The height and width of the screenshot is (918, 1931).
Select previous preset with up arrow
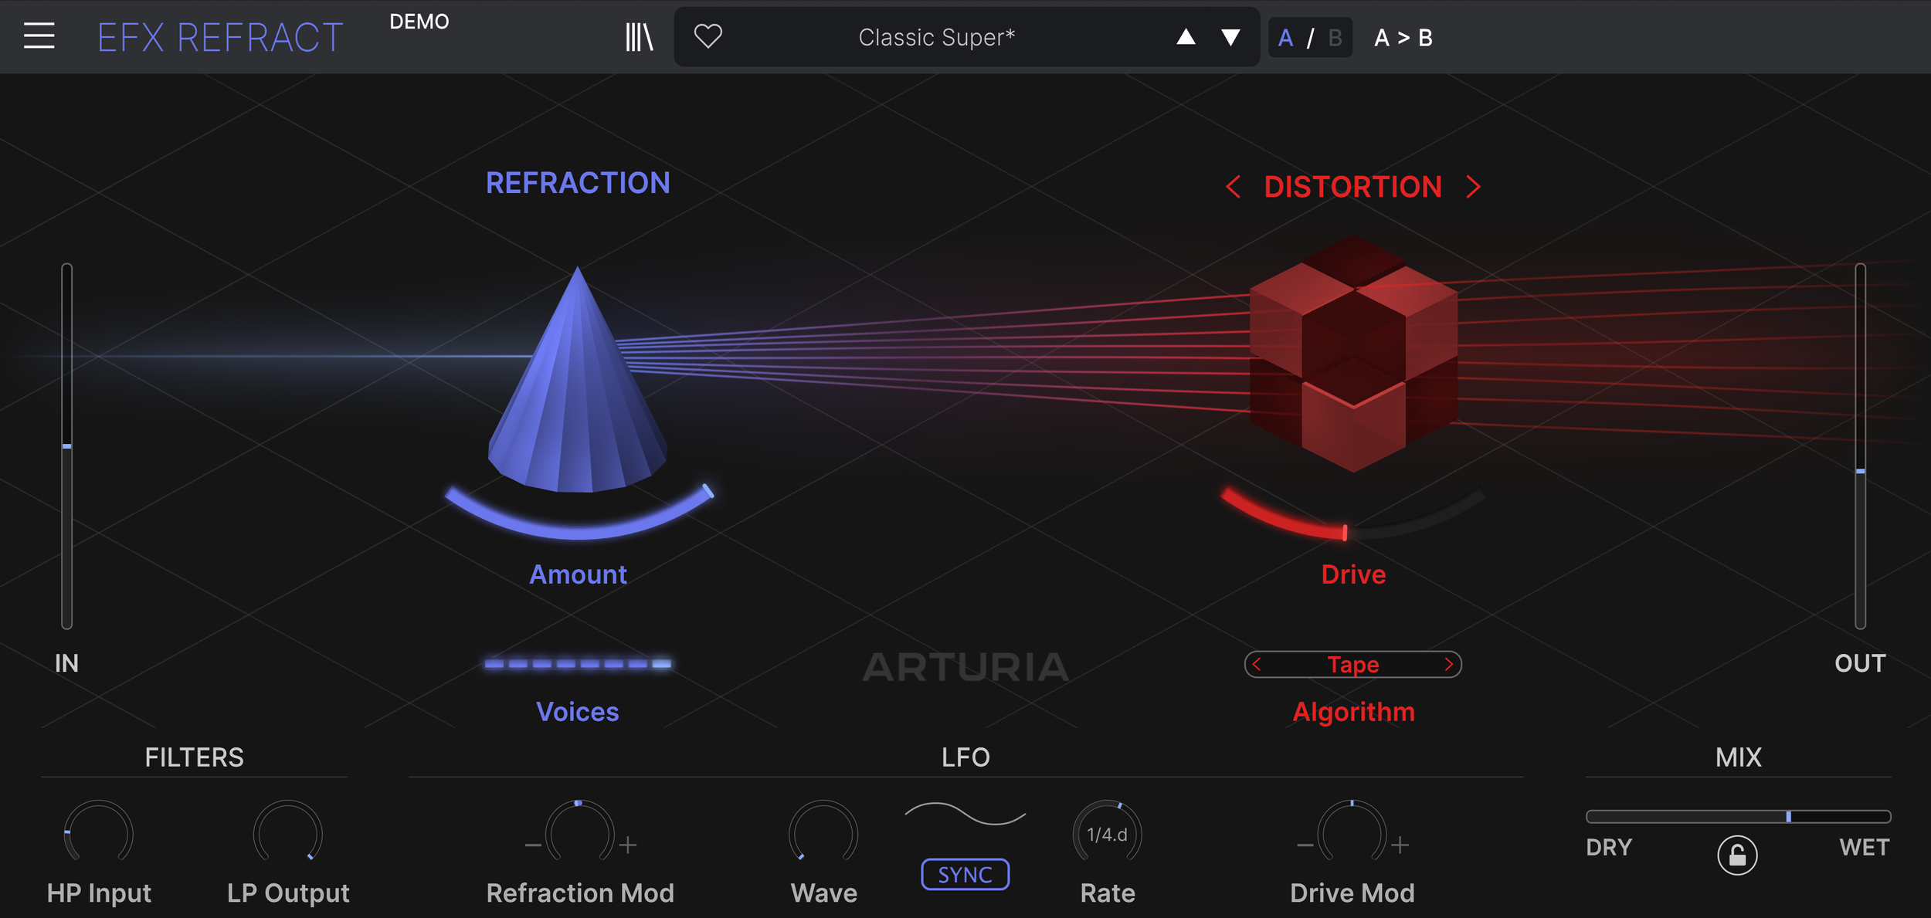[1186, 36]
